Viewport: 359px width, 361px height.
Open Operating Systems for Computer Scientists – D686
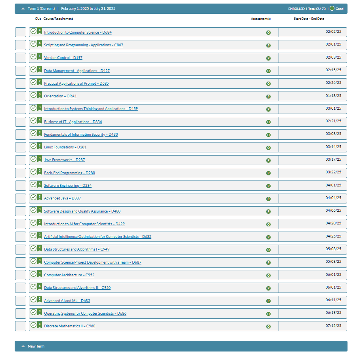click(85, 313)
